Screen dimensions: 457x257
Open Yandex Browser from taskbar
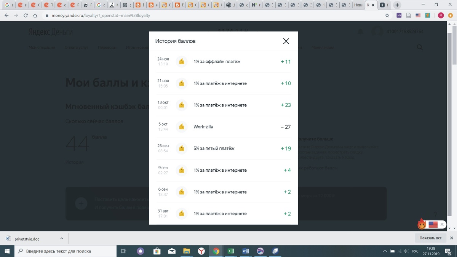click(201, 251)
